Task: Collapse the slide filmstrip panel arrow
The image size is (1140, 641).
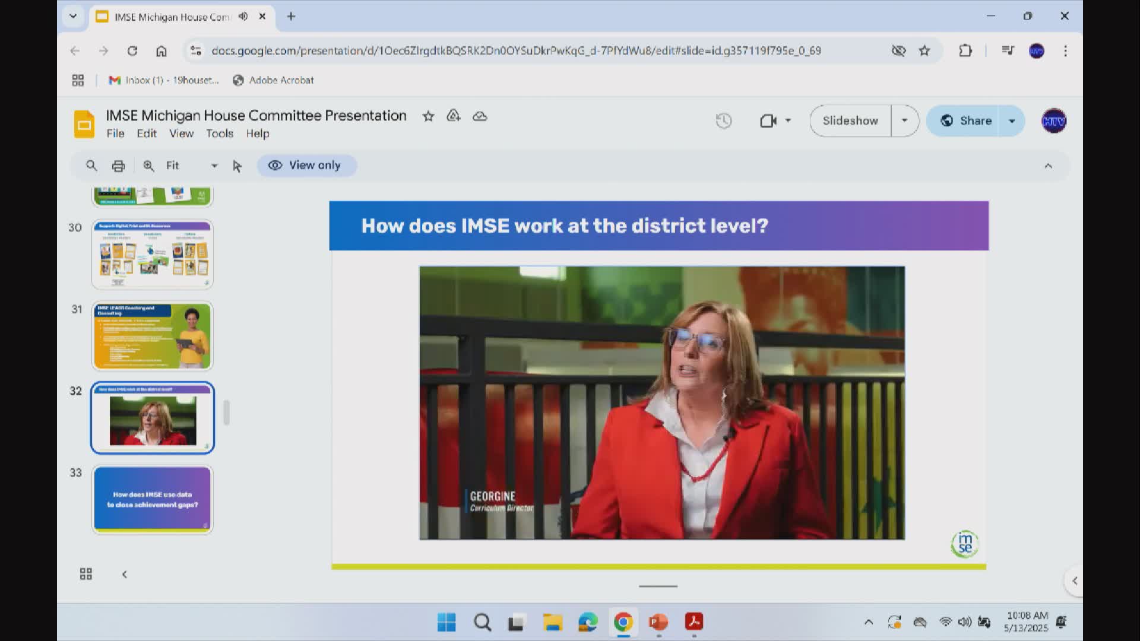Action: tap(124, 574)
